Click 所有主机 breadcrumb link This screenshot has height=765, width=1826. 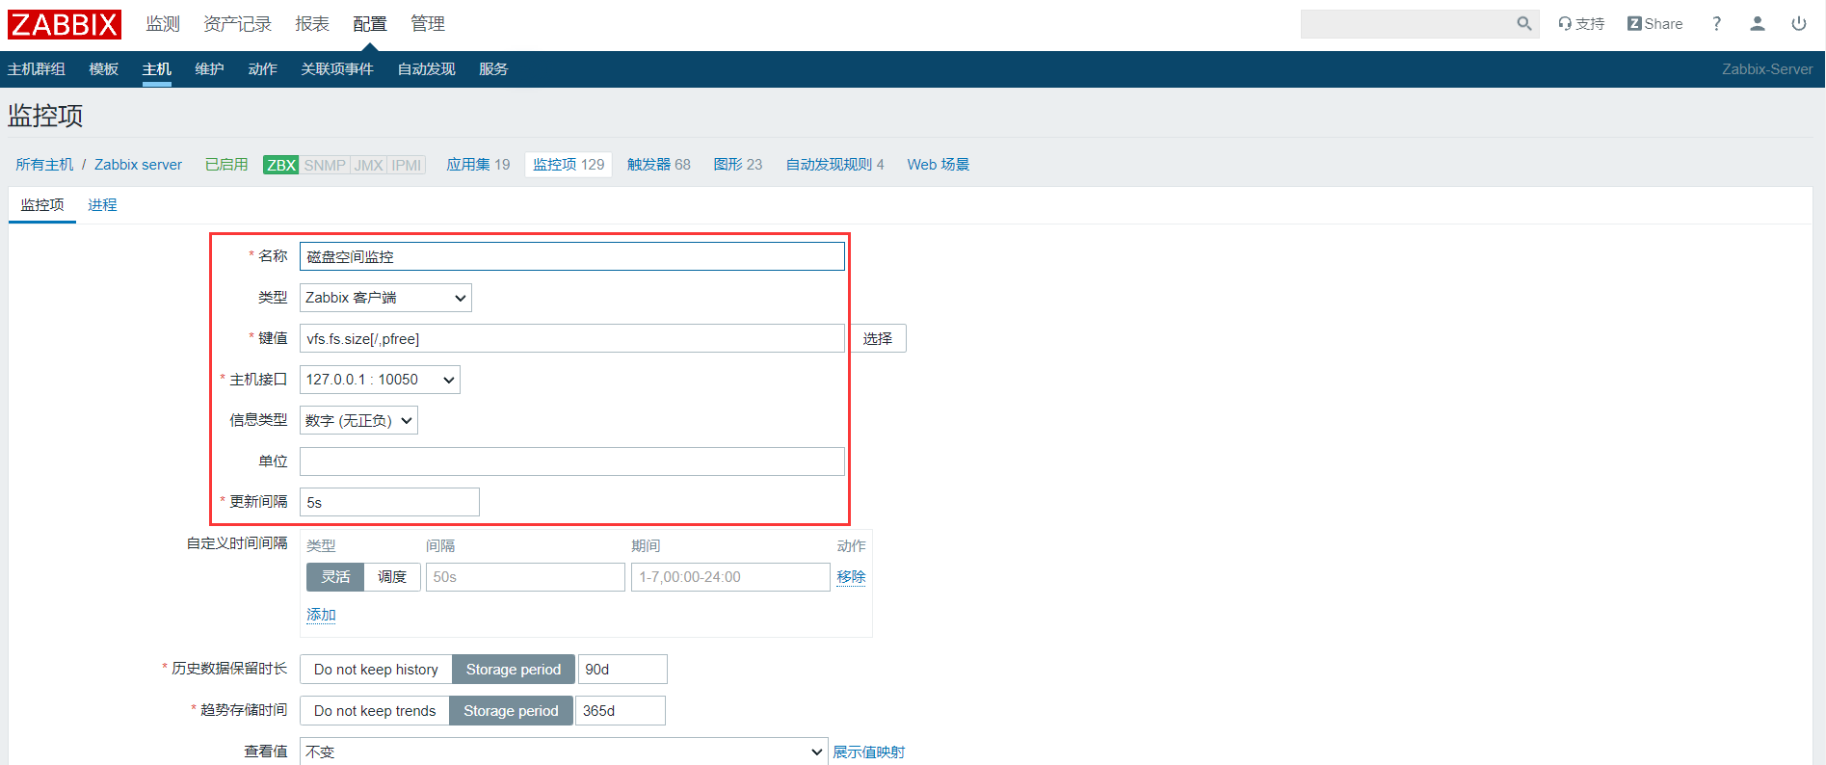44,165
